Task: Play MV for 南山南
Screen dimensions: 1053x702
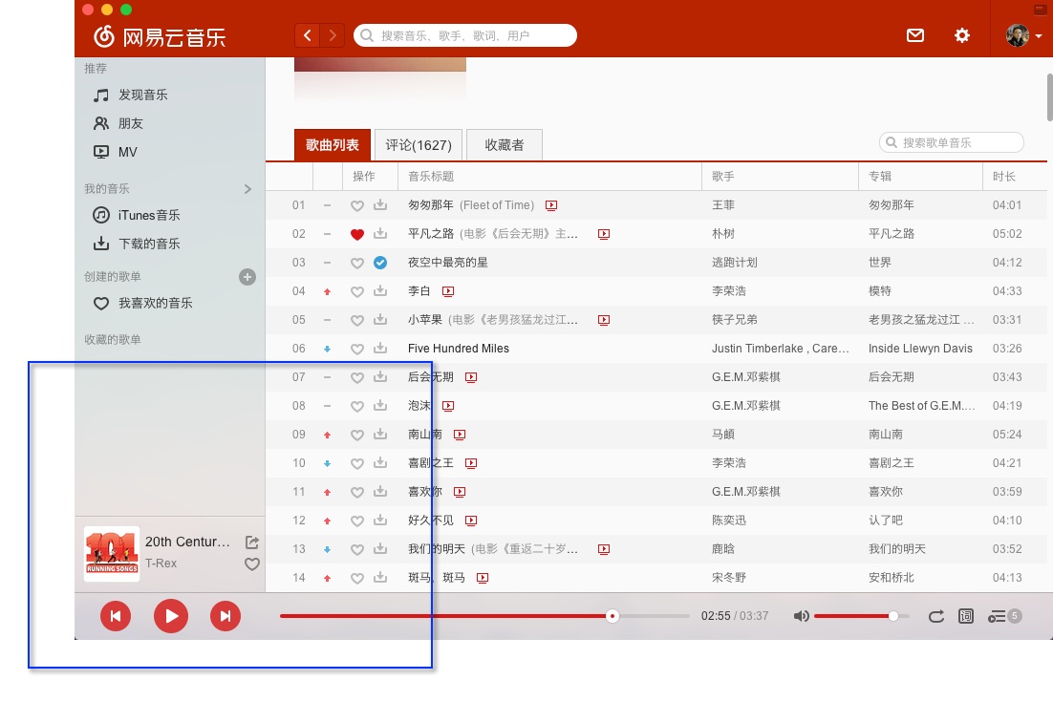Action: 460,435
